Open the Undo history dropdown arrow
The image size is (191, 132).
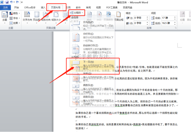(x=14, y=2)
